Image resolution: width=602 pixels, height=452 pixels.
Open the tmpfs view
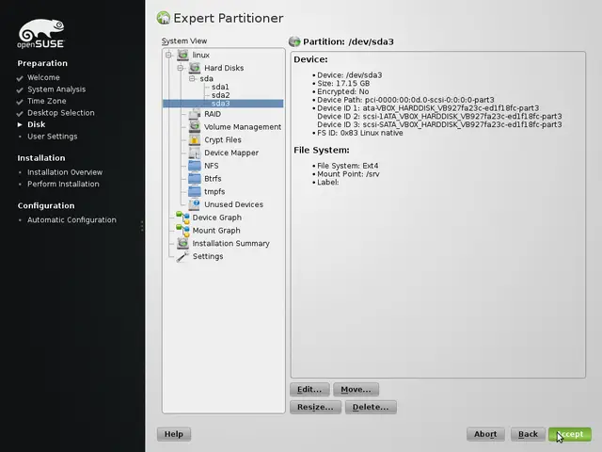[x=214, y=192]
